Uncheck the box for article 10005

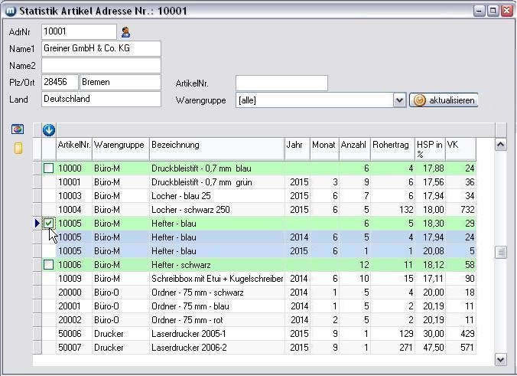click(49, 224)
